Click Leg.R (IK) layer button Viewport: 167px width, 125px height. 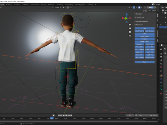150,52
